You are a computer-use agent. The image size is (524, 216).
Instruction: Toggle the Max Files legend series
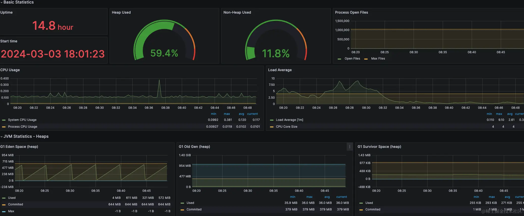(378, 59)
